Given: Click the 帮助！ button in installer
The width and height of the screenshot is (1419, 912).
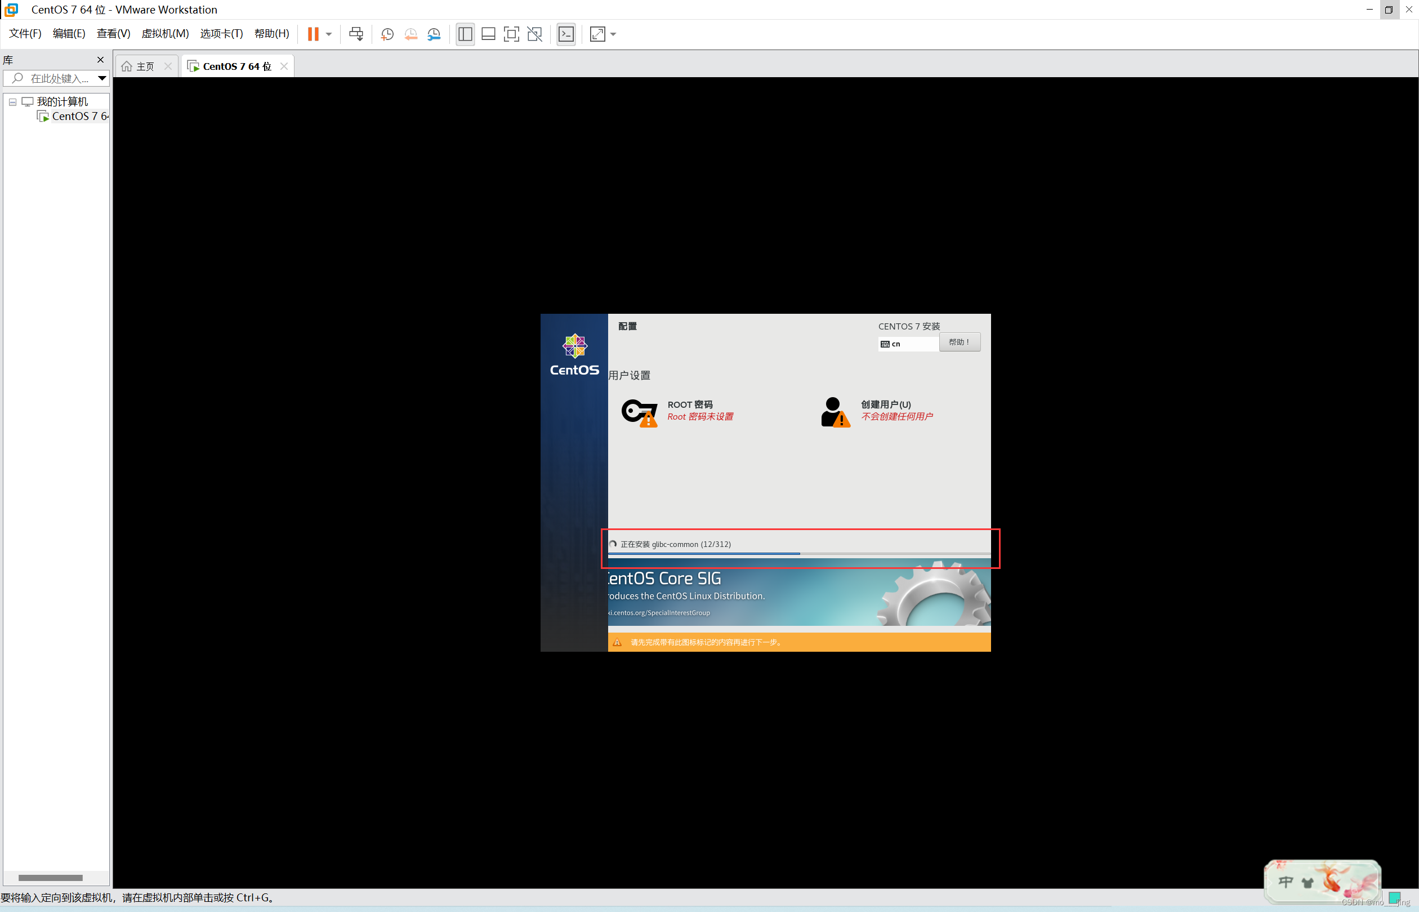Looking at the screenshot, I should pos(959,342).
